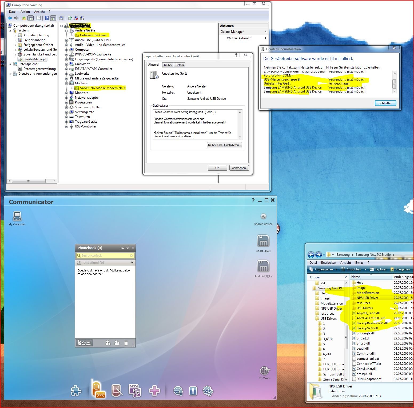Open the Aktion menu
This screenshot has width=414, height=408.
pyautogui.click(x=25, y=12)
